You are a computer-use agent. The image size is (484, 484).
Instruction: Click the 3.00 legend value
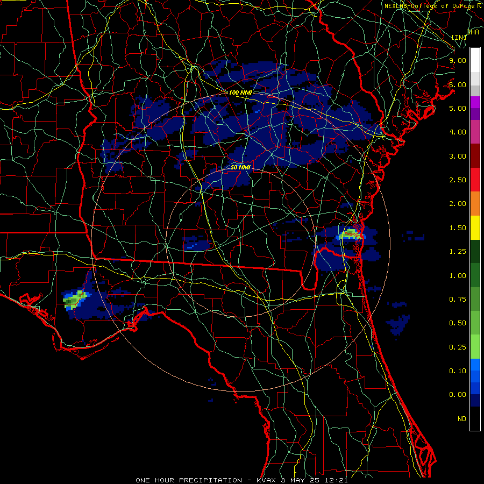click(x=458, y=156)
